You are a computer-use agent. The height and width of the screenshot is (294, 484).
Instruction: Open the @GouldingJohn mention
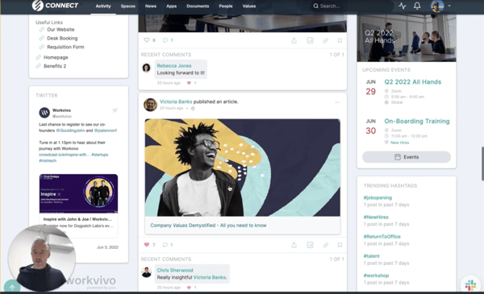click(71, 130)
